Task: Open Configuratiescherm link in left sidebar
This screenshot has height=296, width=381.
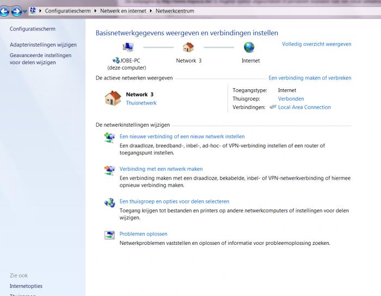Action: click(33, 29)
